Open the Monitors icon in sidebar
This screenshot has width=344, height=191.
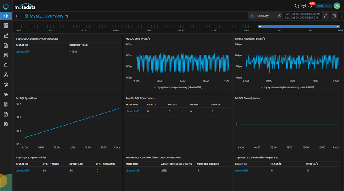(x=6, y=26)
